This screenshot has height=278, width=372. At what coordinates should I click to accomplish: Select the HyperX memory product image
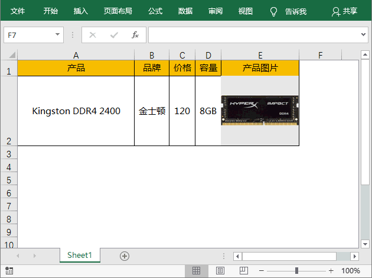(260, 110)
